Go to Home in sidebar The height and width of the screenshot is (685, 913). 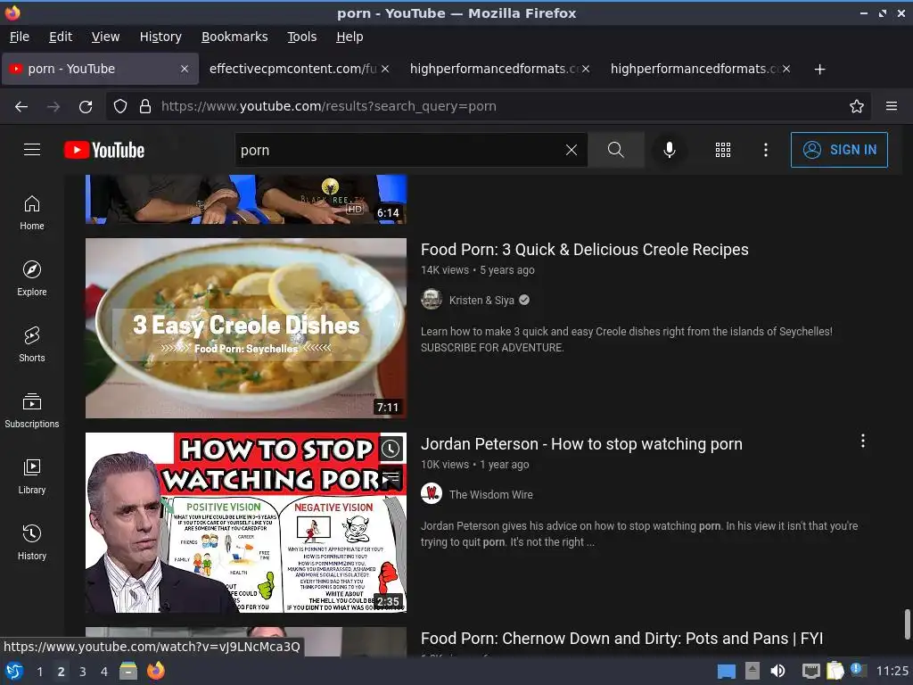click(32, 212)
